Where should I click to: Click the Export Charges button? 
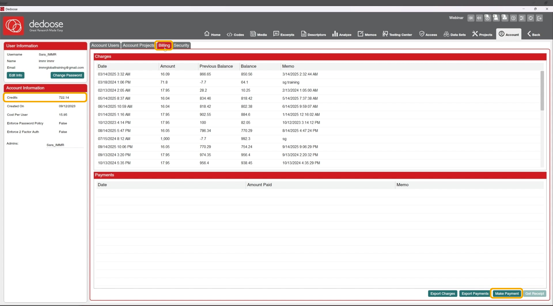coord(443,294)
